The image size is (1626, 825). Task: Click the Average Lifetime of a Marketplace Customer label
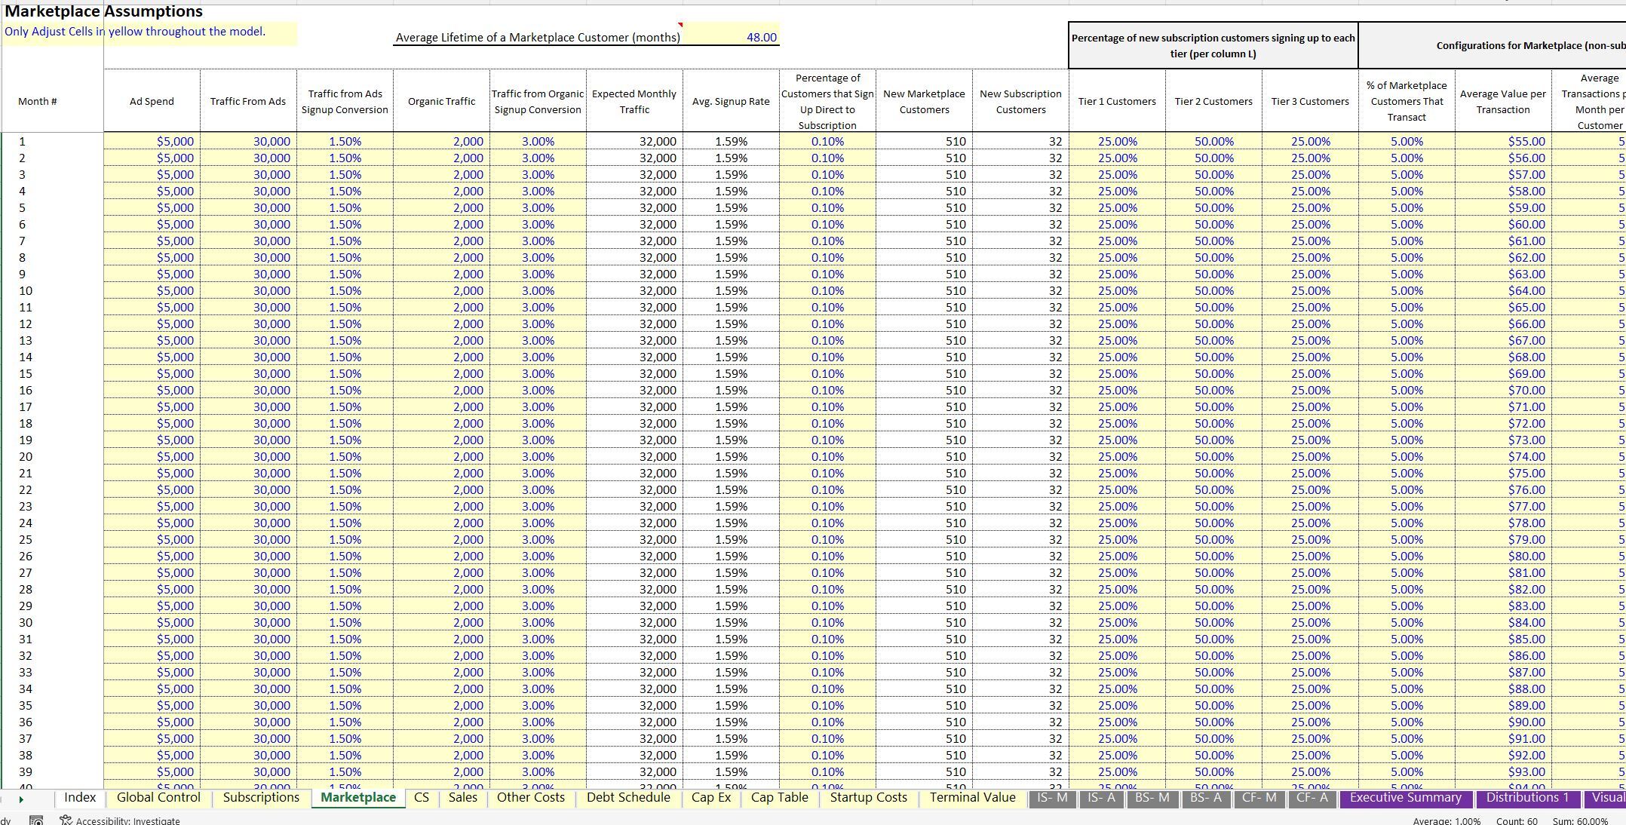pos(538,37)
